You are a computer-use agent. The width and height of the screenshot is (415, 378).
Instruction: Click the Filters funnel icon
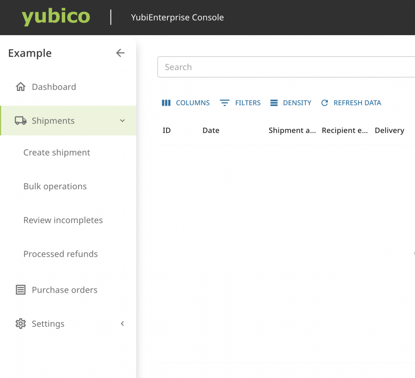pyautogui.click(x=225, y=103)
